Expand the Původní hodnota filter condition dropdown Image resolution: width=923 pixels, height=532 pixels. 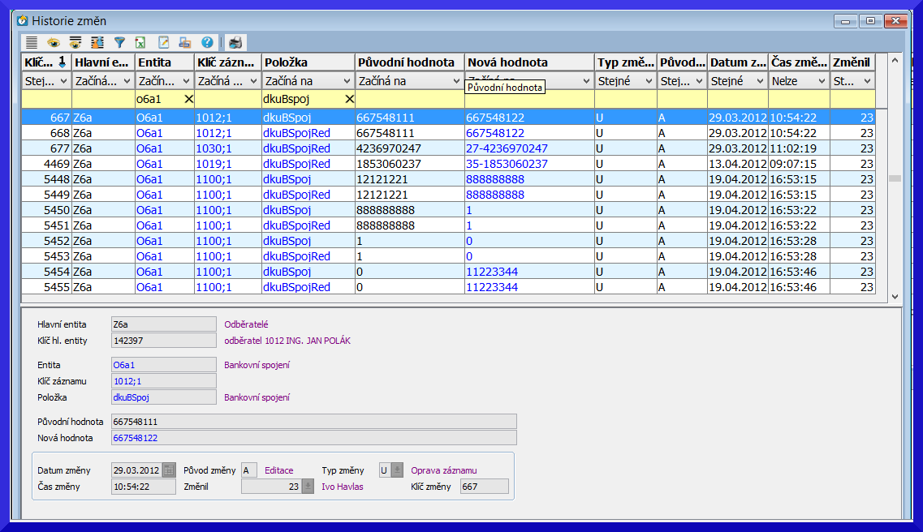click(458, 81)
